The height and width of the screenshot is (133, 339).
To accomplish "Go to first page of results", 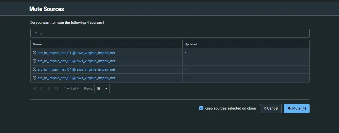I will 34,89.
